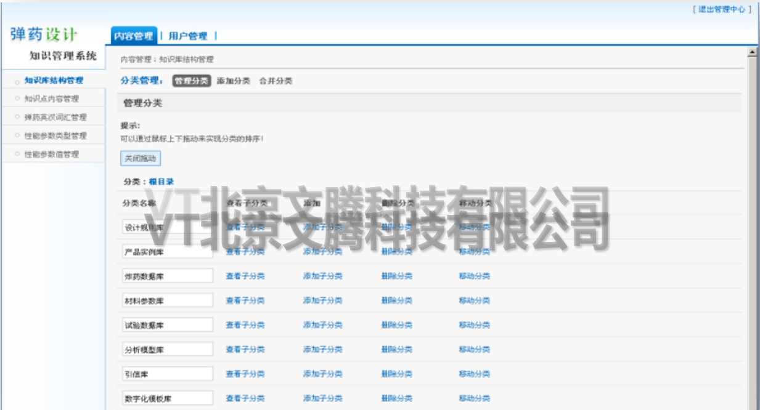Click 删除分类 for 分析模型库

(397, 350)
